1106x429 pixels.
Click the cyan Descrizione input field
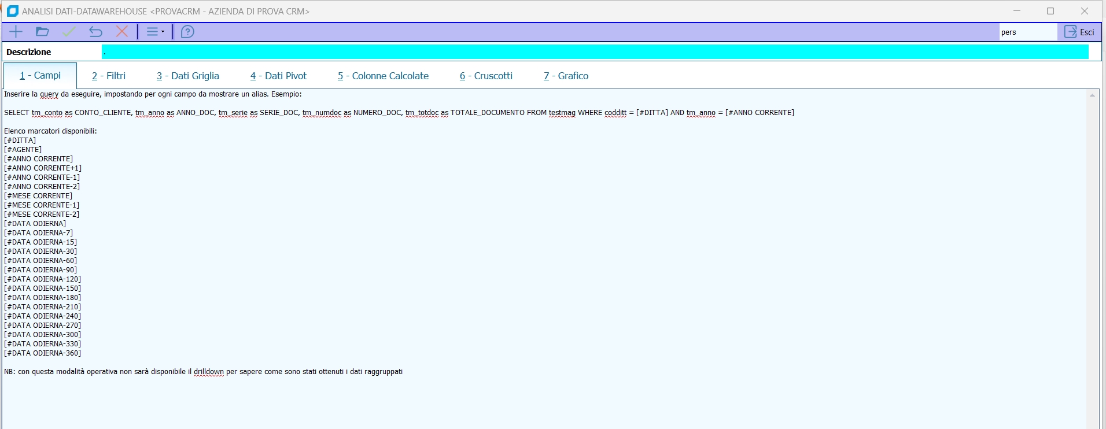point(595,52)
